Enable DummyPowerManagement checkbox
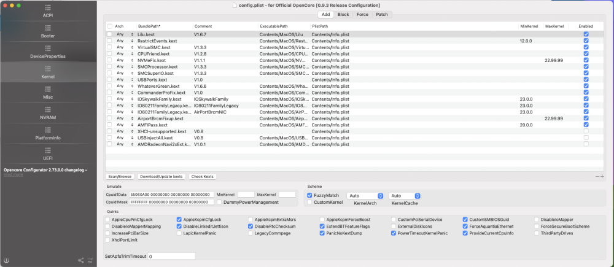 coord(219,202)
